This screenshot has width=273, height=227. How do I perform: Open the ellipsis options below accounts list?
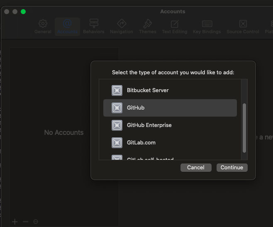pos(36,222)
